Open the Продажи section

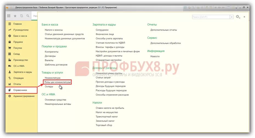tap(21, 42)
